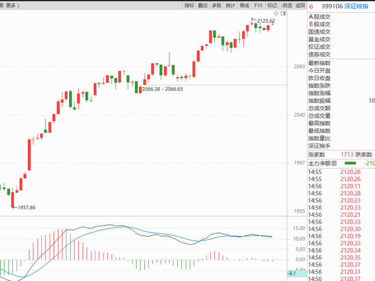
Task: Click the green 主力净额 bar indicator
Action: pos(350,163)
